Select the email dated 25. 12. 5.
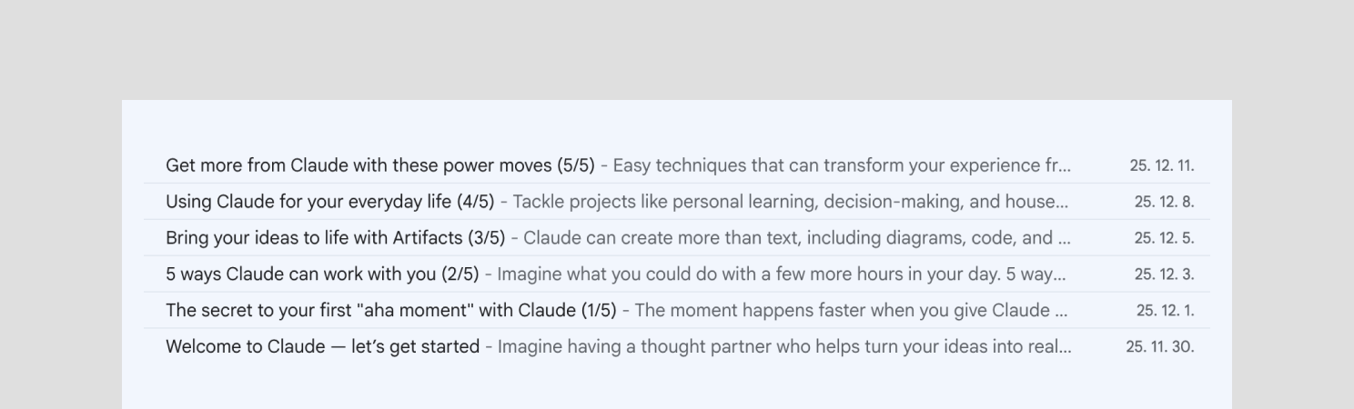 point(1164,238)
